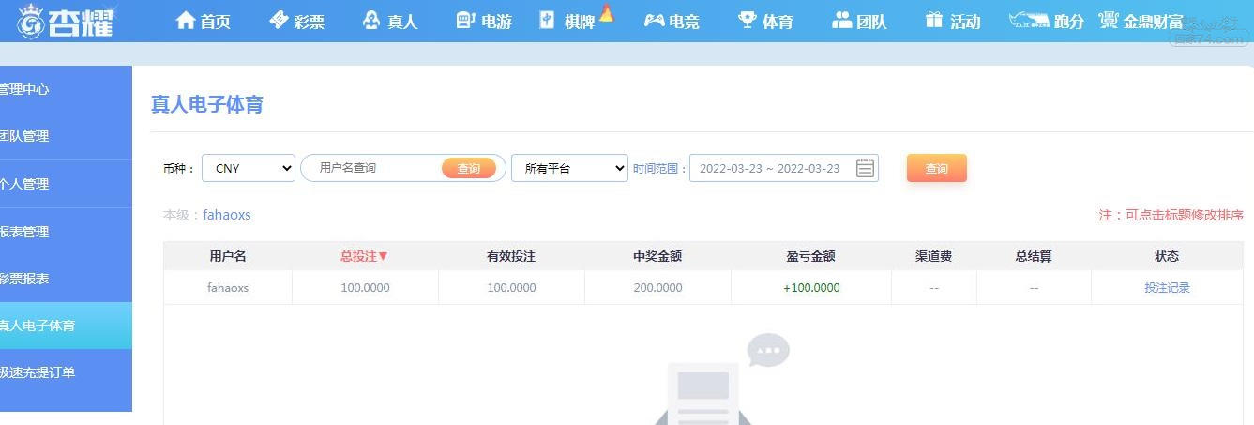Viewport: 1254px width, 425px height.
Task: Click the slot machine icon beside 电游
Action: (465, 21)
